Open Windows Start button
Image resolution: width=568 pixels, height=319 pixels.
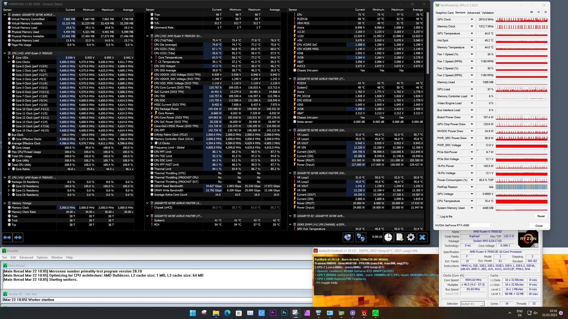(x=193, y=313)
